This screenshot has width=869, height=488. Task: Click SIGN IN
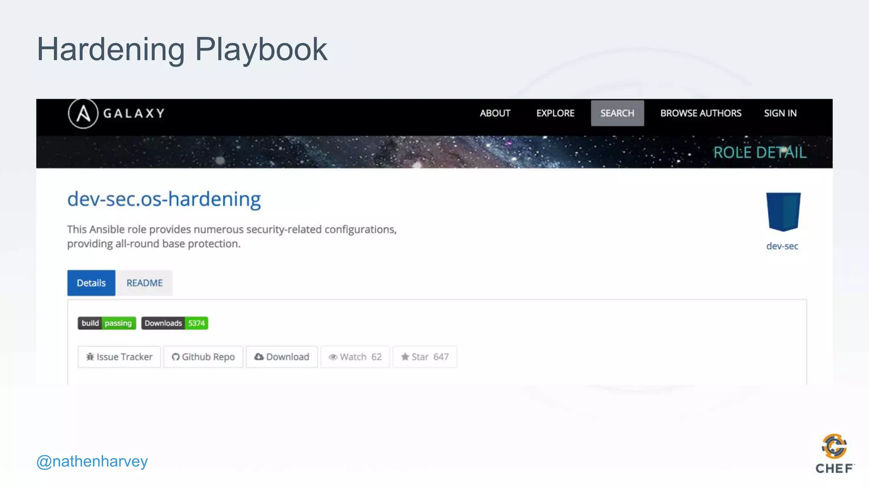pyautogui.click(x=780, y=114)
